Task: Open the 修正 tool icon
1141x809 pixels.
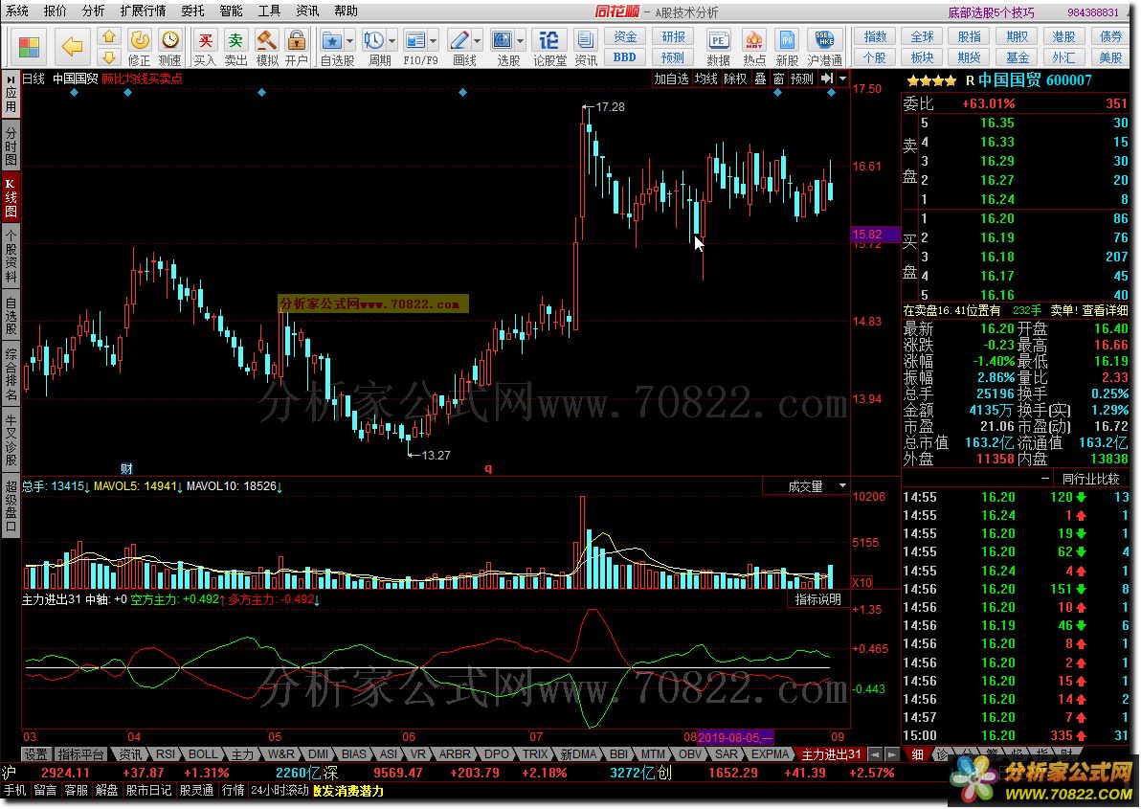Action: 139,48
